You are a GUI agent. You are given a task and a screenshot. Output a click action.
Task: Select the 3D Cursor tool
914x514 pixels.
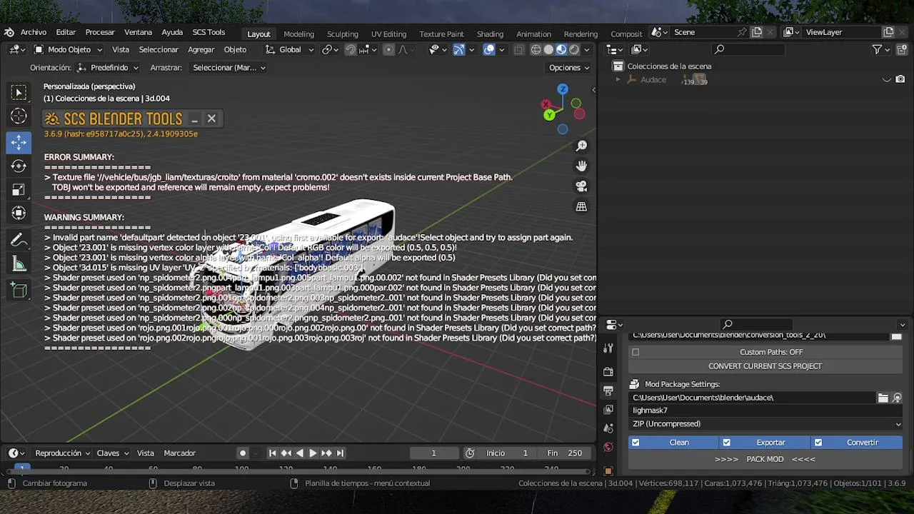coord(19,116)
